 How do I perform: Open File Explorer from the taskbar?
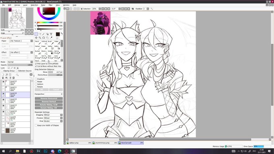(17, 151)
